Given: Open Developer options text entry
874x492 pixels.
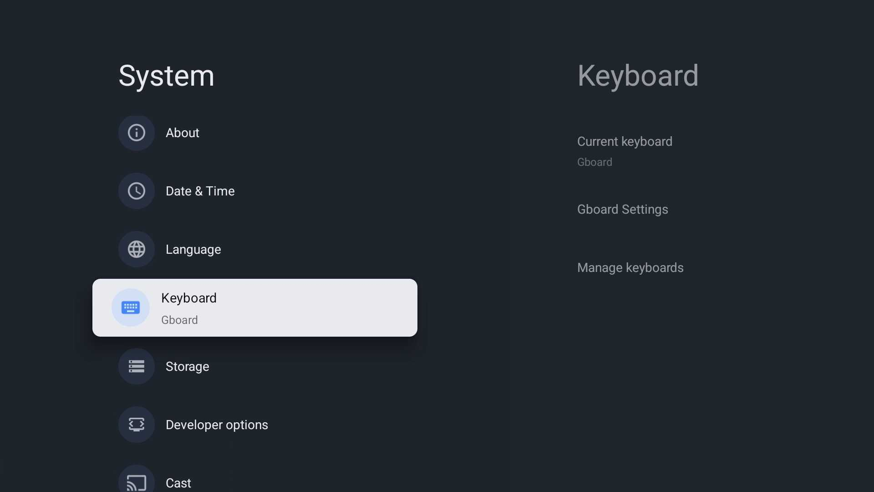Looking at the screenshot, I should (x=217, y=425).
